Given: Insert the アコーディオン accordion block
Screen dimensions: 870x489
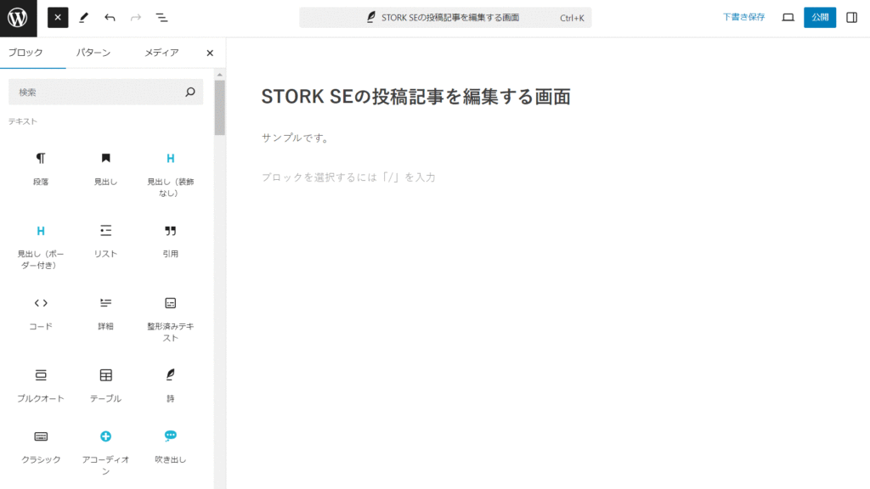Looking at the screenshot, I should (105, 452).
